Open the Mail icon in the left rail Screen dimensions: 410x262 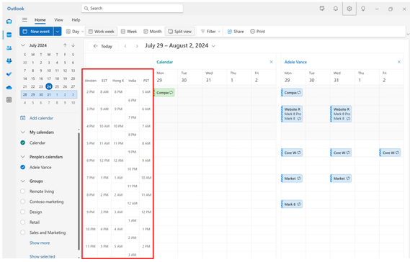9,22
